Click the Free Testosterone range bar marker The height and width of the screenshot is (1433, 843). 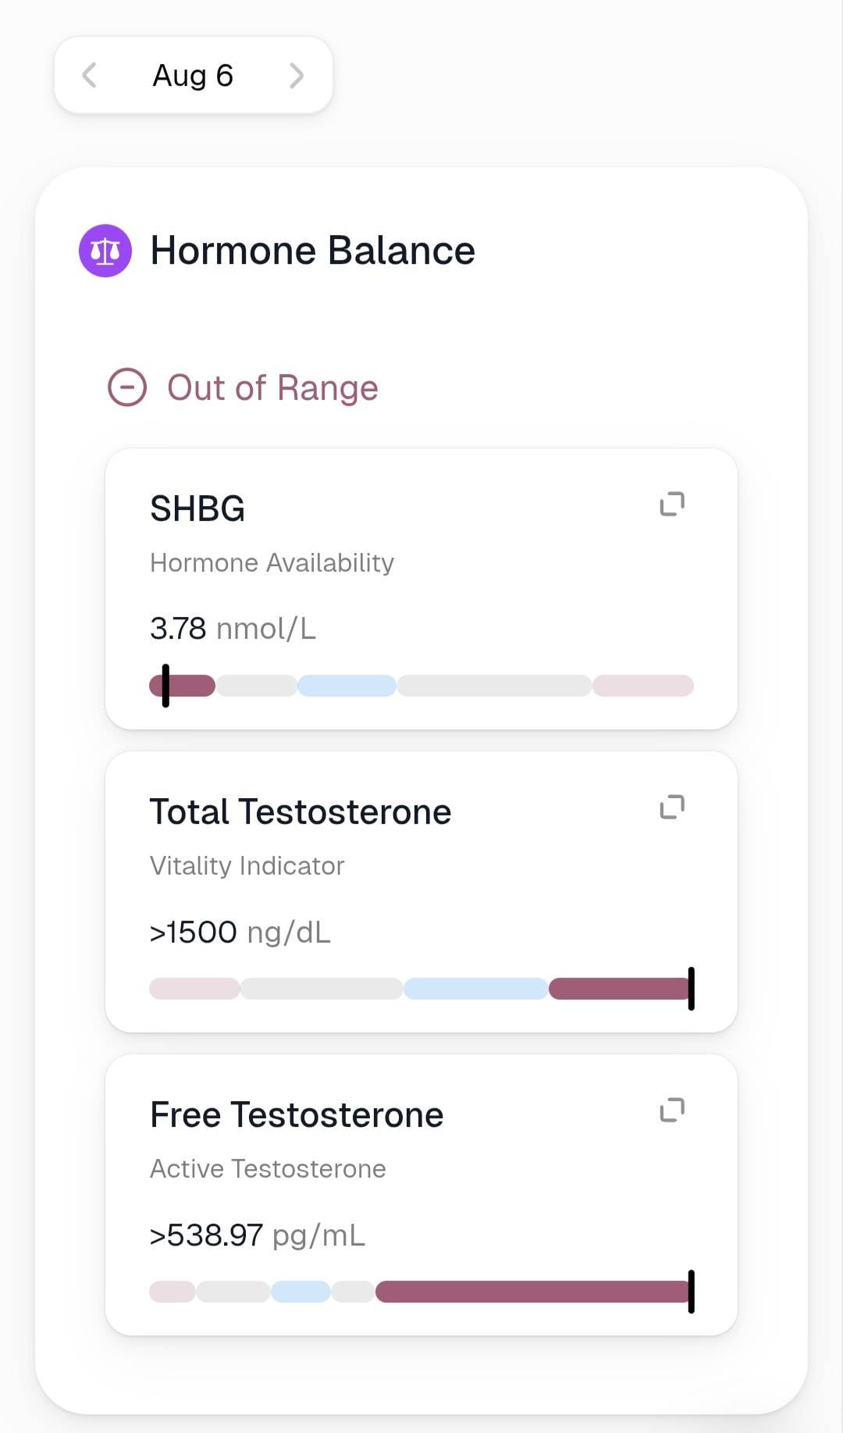(691, 1292)
